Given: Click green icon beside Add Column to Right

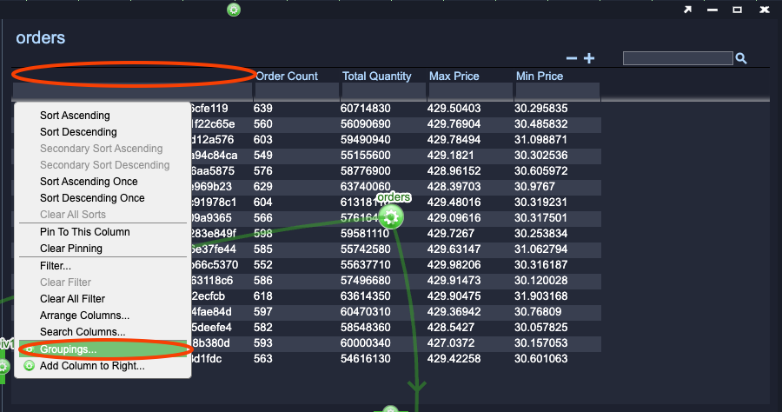Looking at the screenshot, I should [30, 366].
